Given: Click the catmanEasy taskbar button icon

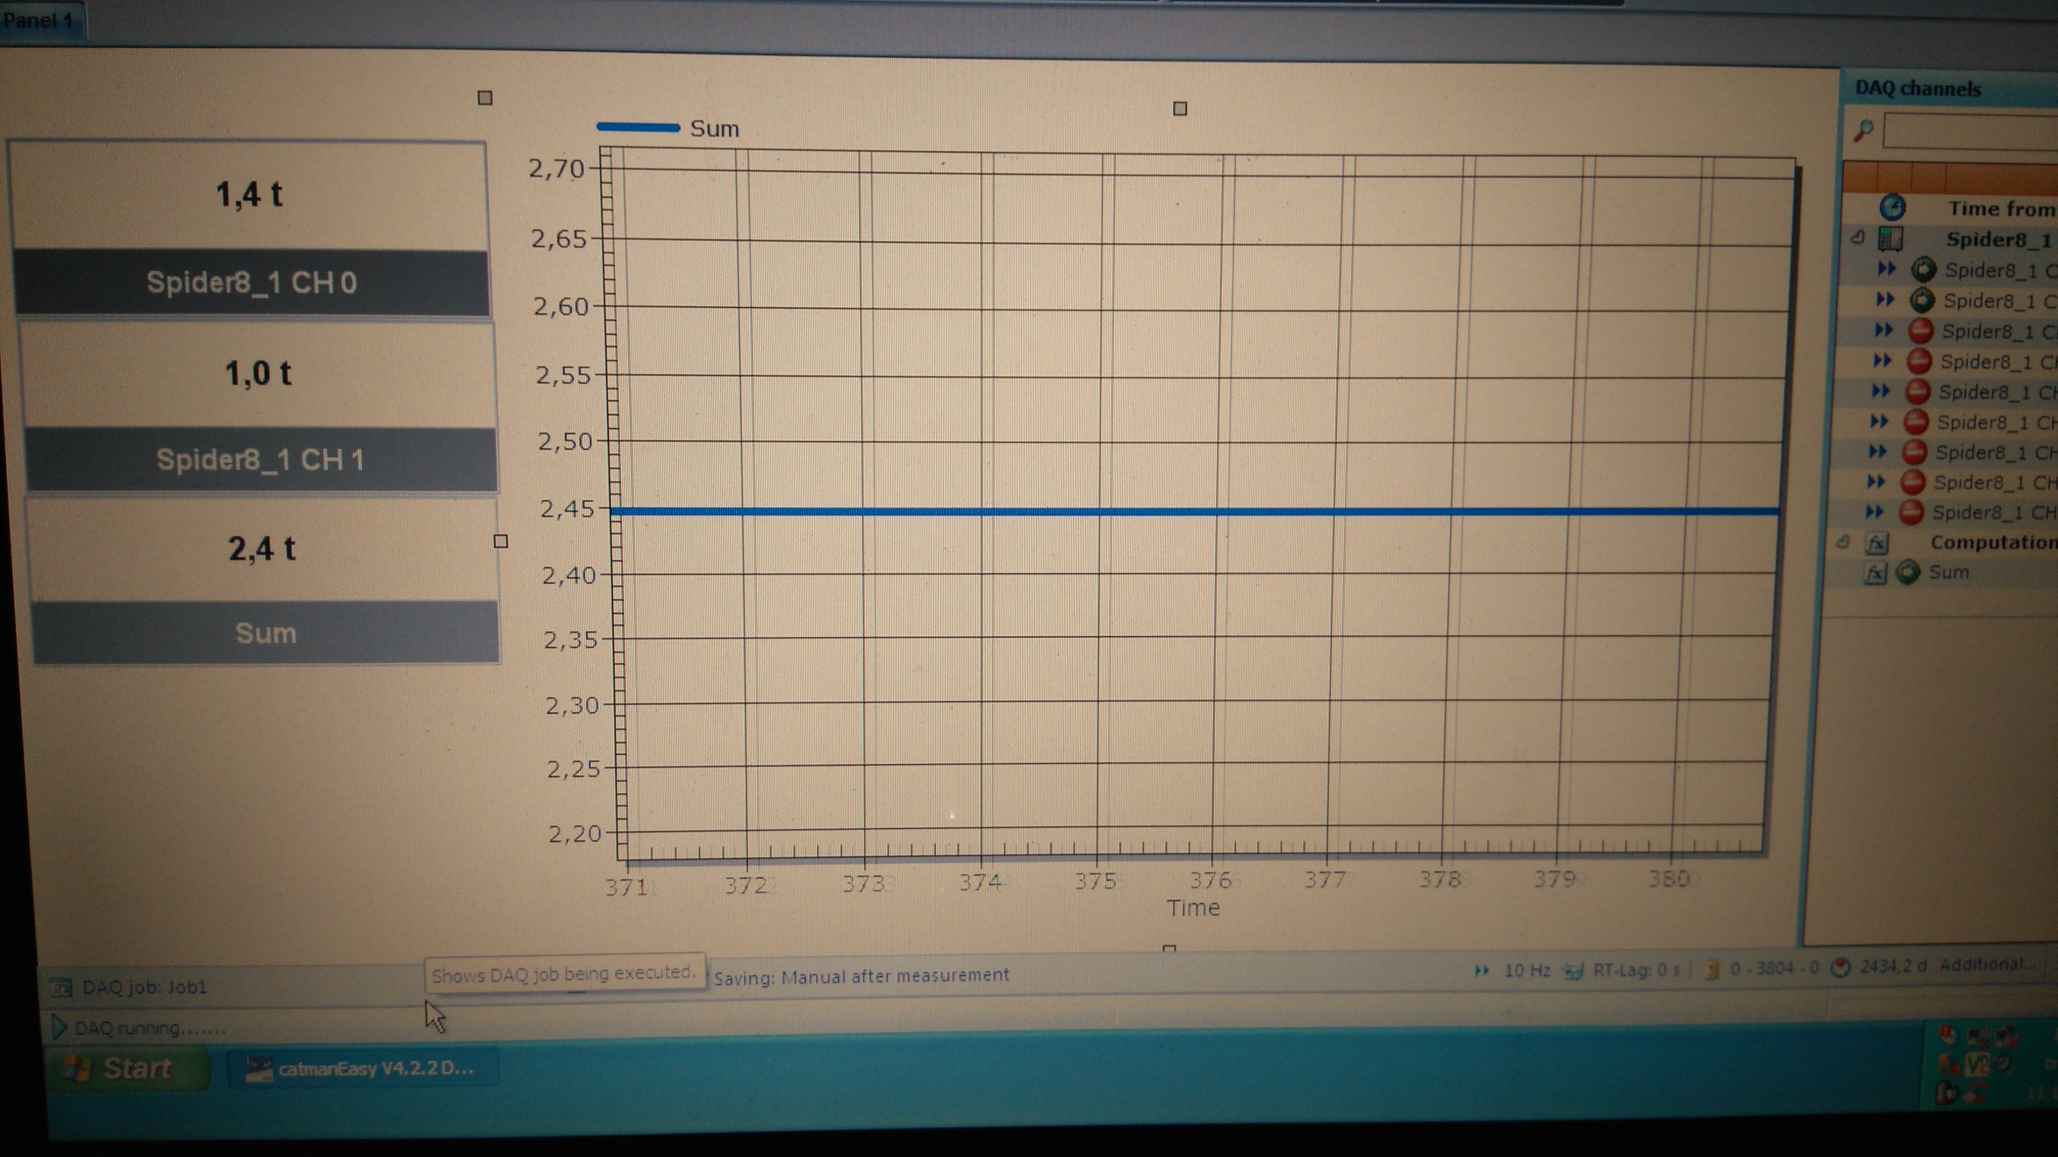Looking at the screenshot, I should 258,1069.
